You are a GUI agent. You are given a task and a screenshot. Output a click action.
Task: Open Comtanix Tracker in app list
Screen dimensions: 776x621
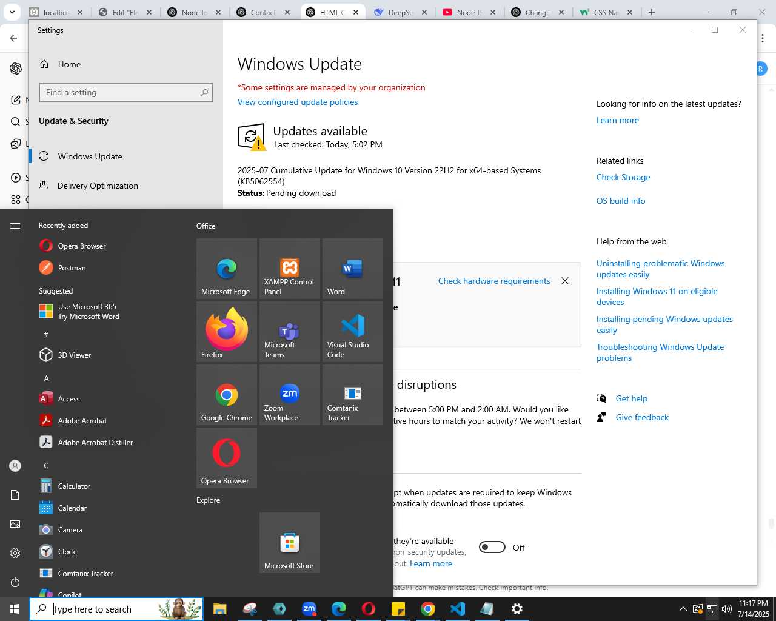point(109,573)
